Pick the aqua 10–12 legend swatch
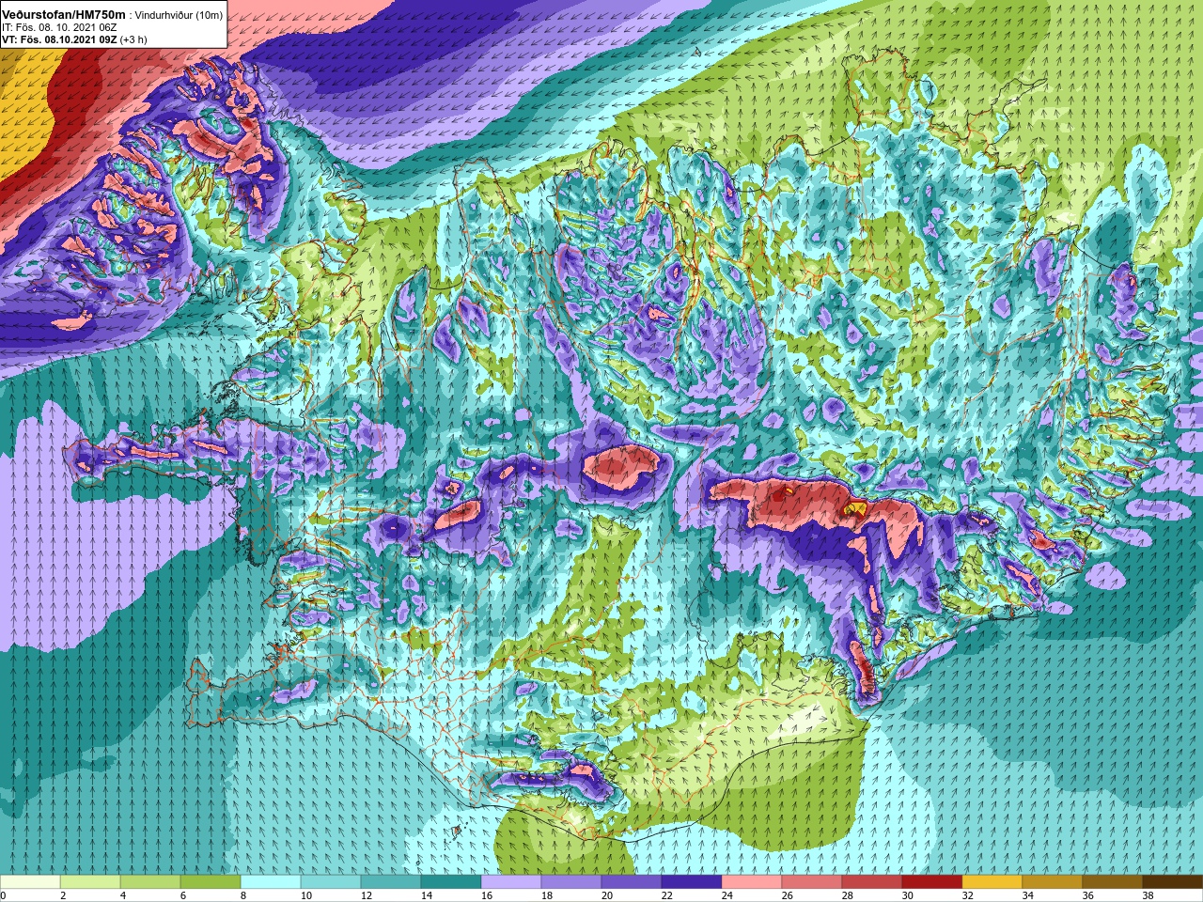This screenshot has height=902, width=1203. pyautogui.click(x=331, y=882)
